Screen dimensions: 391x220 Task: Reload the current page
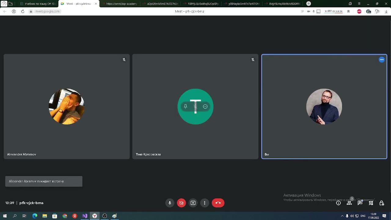(x=23, y=11)
